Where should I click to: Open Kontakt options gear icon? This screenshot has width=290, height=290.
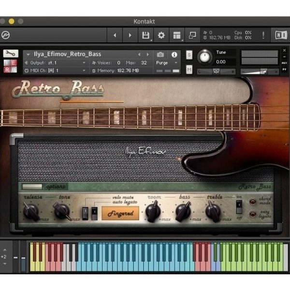point(161,35)
